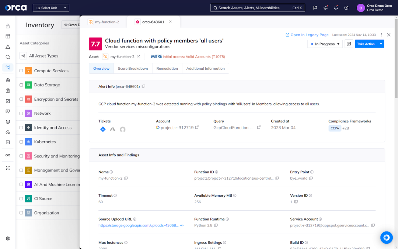Switch to the Remediation tab
The height and width of the screenshot is (249, 398).
tap(167, 69)
